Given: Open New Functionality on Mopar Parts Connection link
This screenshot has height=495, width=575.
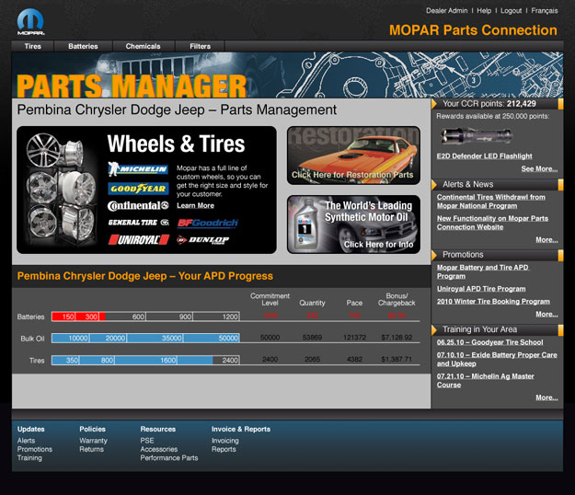Looking at the screenshot, I should click(492, 223).
